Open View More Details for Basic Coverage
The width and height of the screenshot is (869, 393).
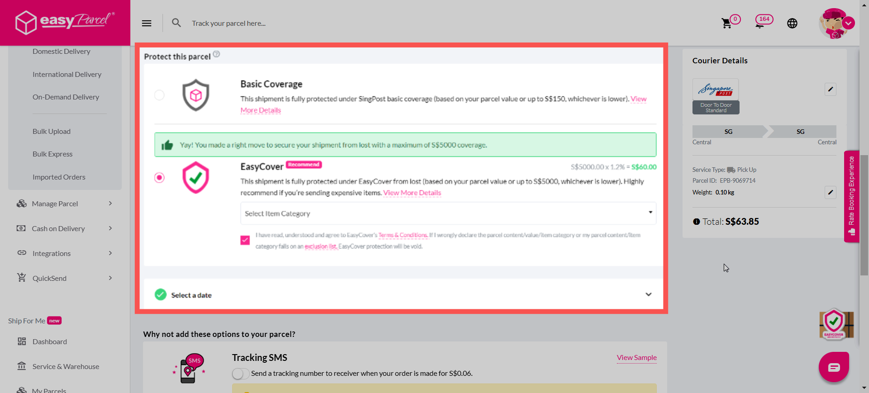pos(260,110)
